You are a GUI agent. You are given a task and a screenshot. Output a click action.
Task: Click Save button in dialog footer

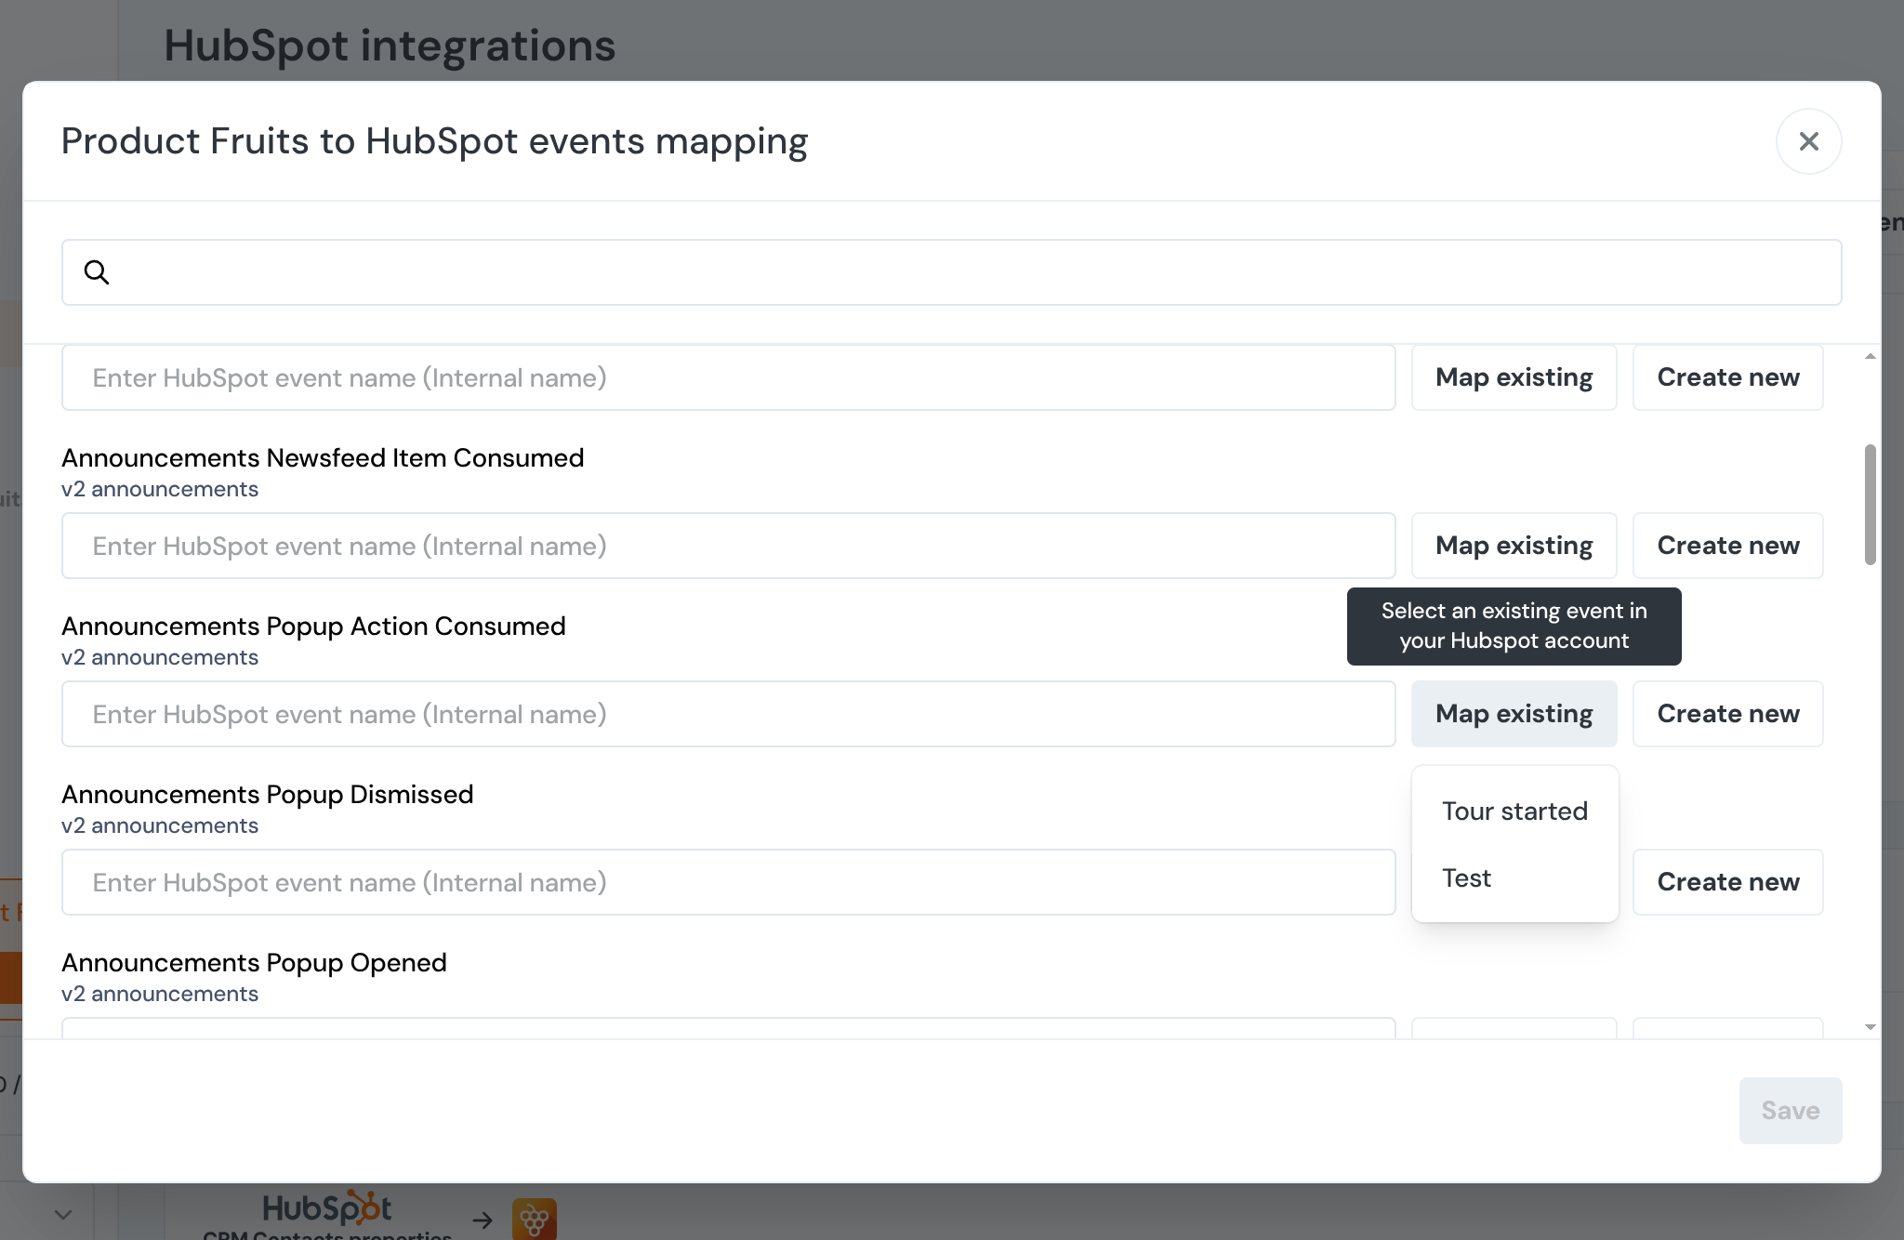[x=1790, y=1111]
